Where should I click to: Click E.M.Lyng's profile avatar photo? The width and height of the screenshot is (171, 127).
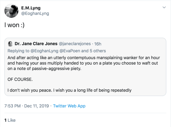click(x=11, y=11)
